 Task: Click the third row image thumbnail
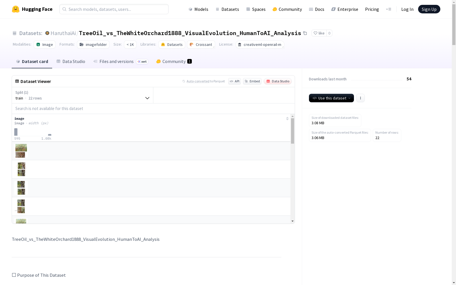coord(21,188)
